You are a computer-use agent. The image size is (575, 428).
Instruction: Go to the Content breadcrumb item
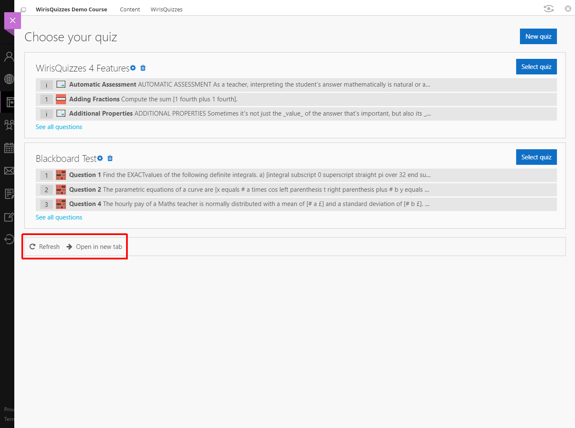click(x=130, y=9)
